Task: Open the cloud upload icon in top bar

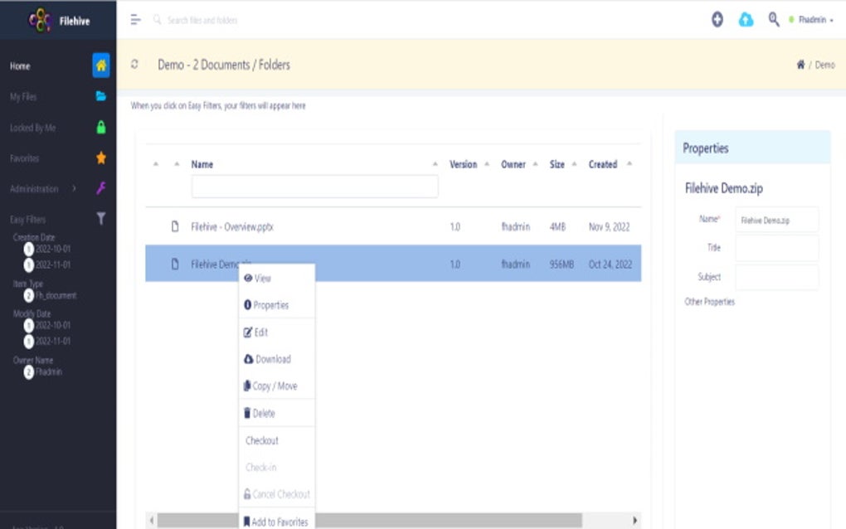Action: (746, 18)
